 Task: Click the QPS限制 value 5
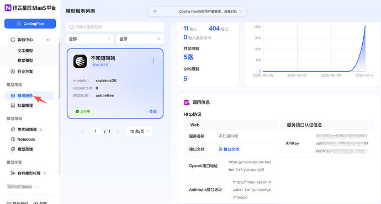(186, 79)
